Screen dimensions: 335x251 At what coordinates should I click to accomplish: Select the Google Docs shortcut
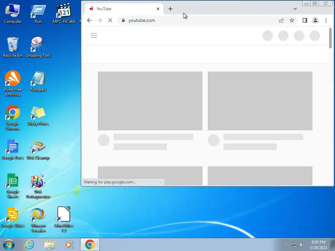coord(13,150)
